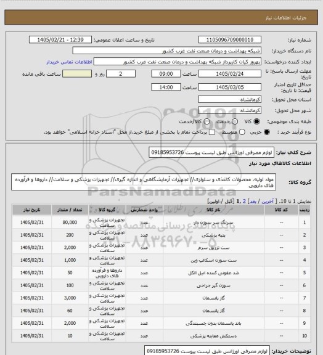This screenshot has width=323, height=355.
Task: Click quantity 50 in row 5
Action: pyautogui.click(x=70, y=273)
